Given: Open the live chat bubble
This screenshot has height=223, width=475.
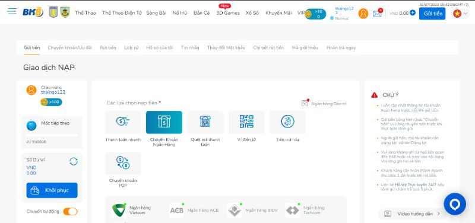Looking at the screenshot, I should point(455,204).
